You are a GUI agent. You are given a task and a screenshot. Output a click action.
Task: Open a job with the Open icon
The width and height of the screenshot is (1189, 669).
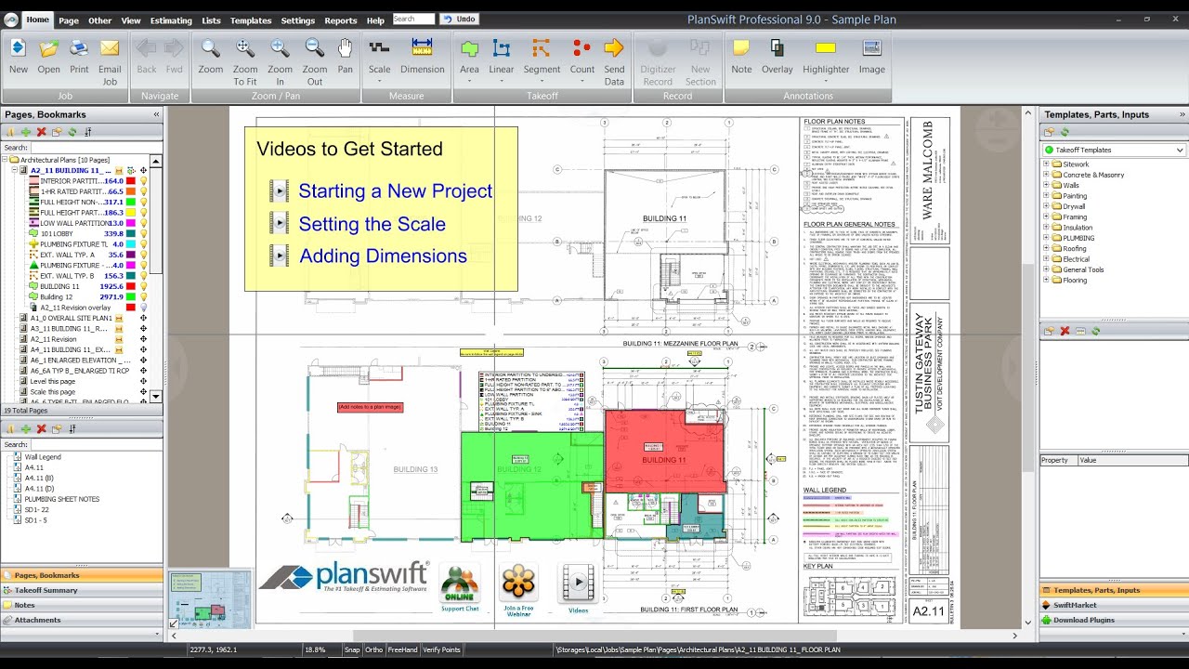pos(48,48)
